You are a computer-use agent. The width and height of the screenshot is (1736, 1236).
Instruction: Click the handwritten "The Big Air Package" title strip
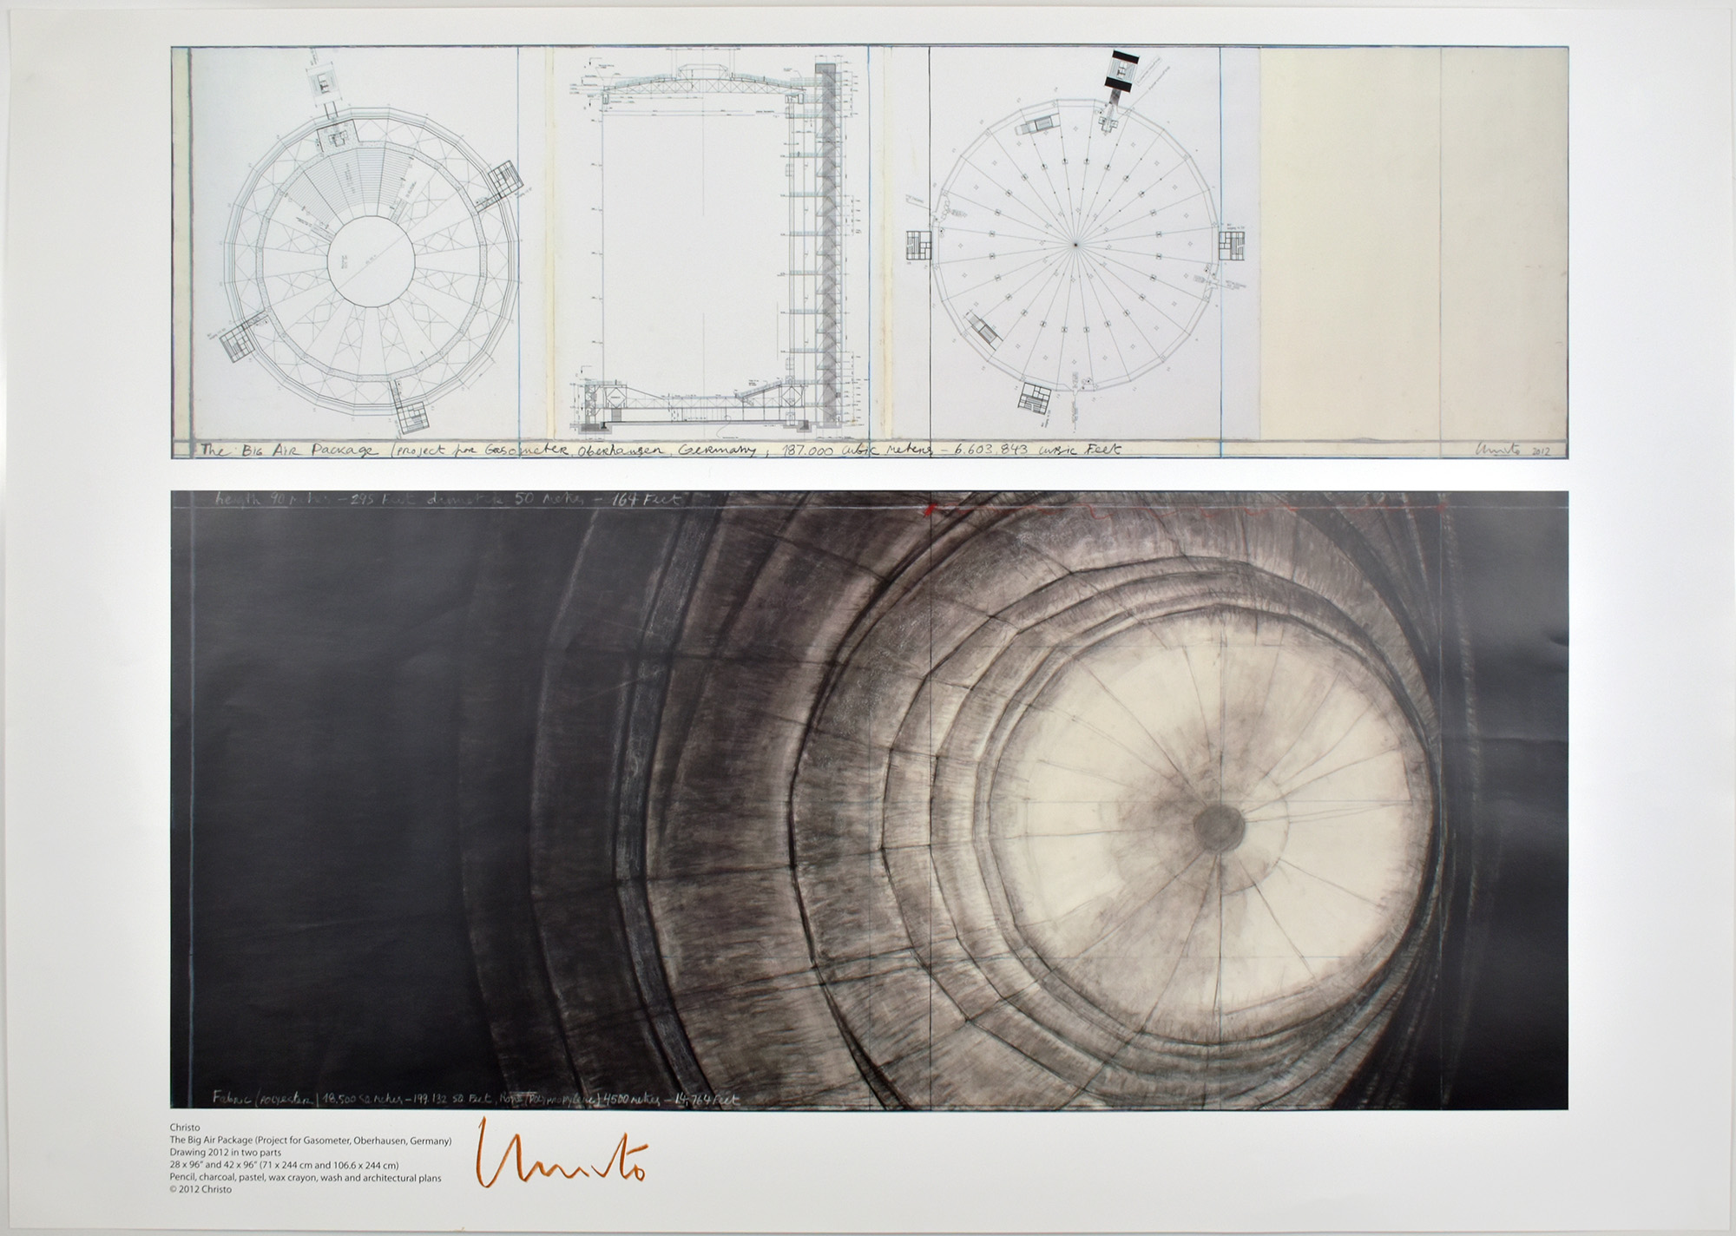click(x=660, y=450)
